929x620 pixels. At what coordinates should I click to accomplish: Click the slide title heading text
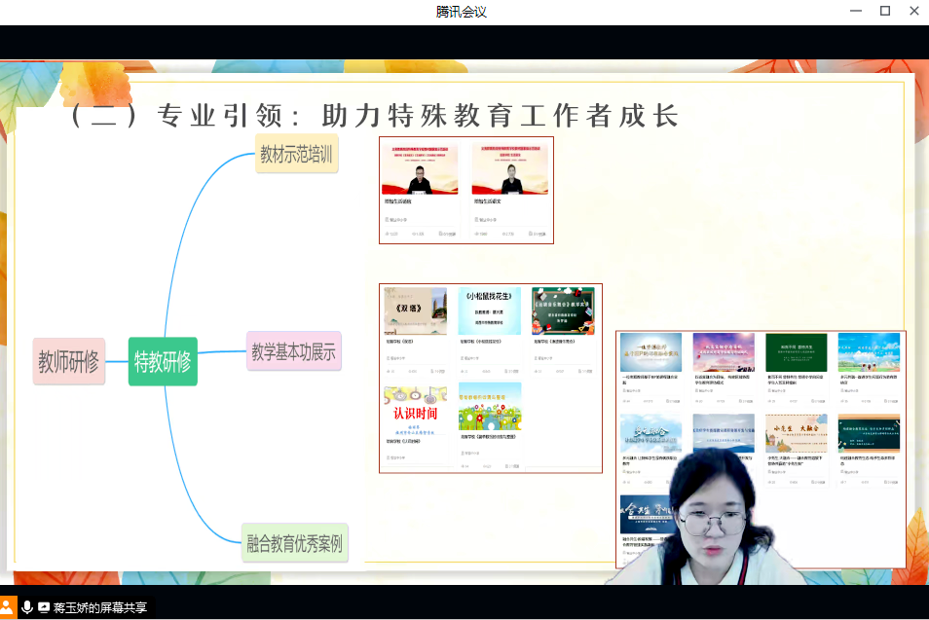[x=375, y=116]
